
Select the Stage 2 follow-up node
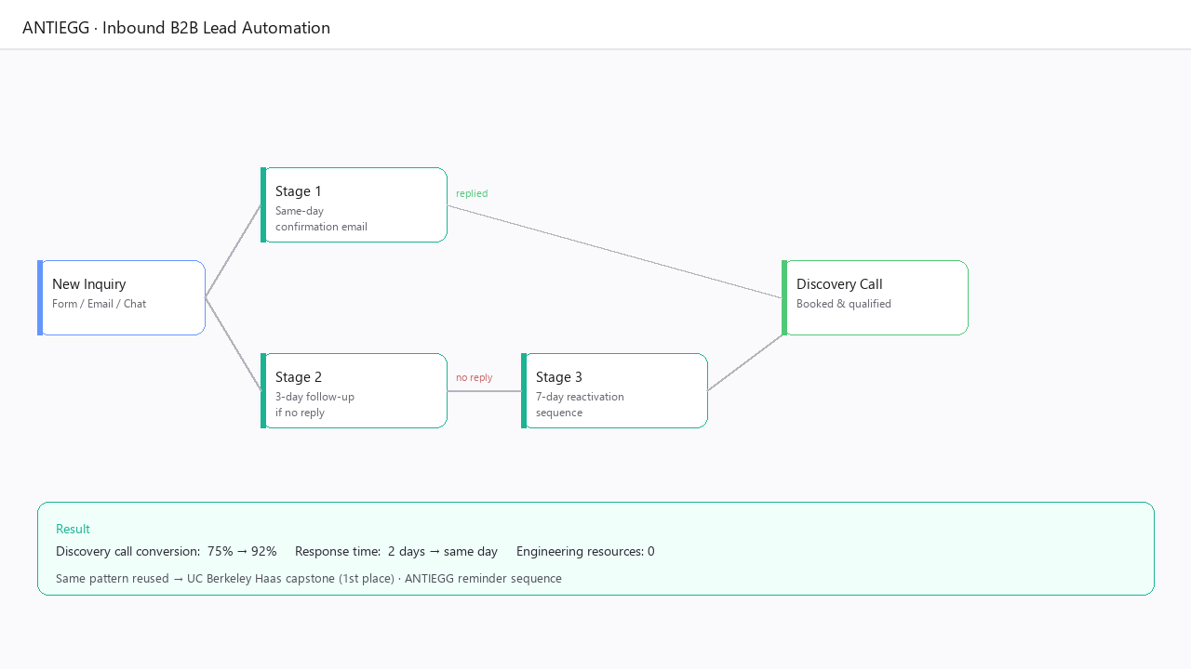pyautogui.click(x=354, y=390)
